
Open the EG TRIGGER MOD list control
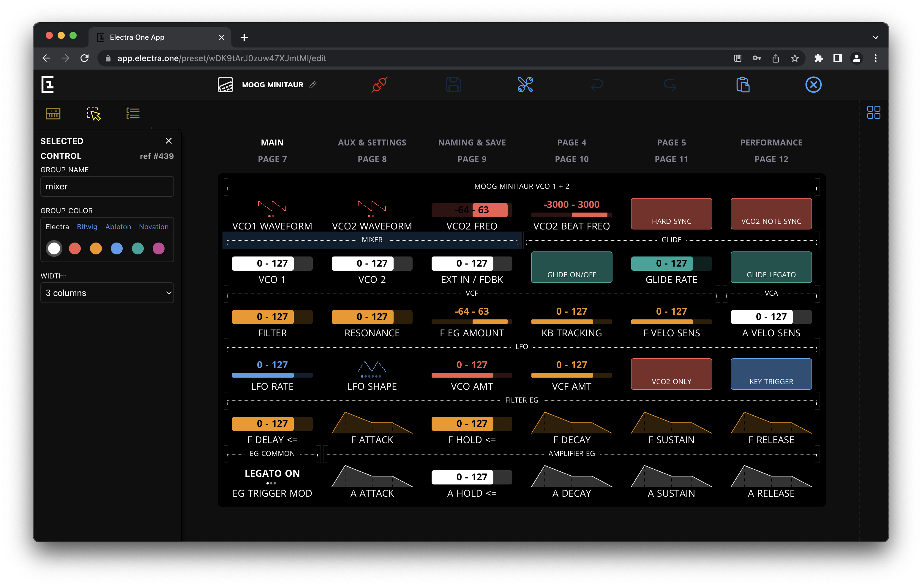[272, 482]
